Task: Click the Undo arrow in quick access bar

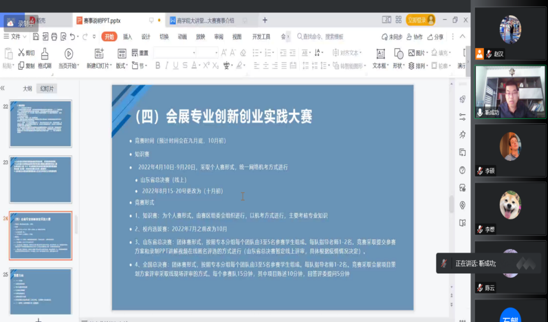Action: click(74, 37)
